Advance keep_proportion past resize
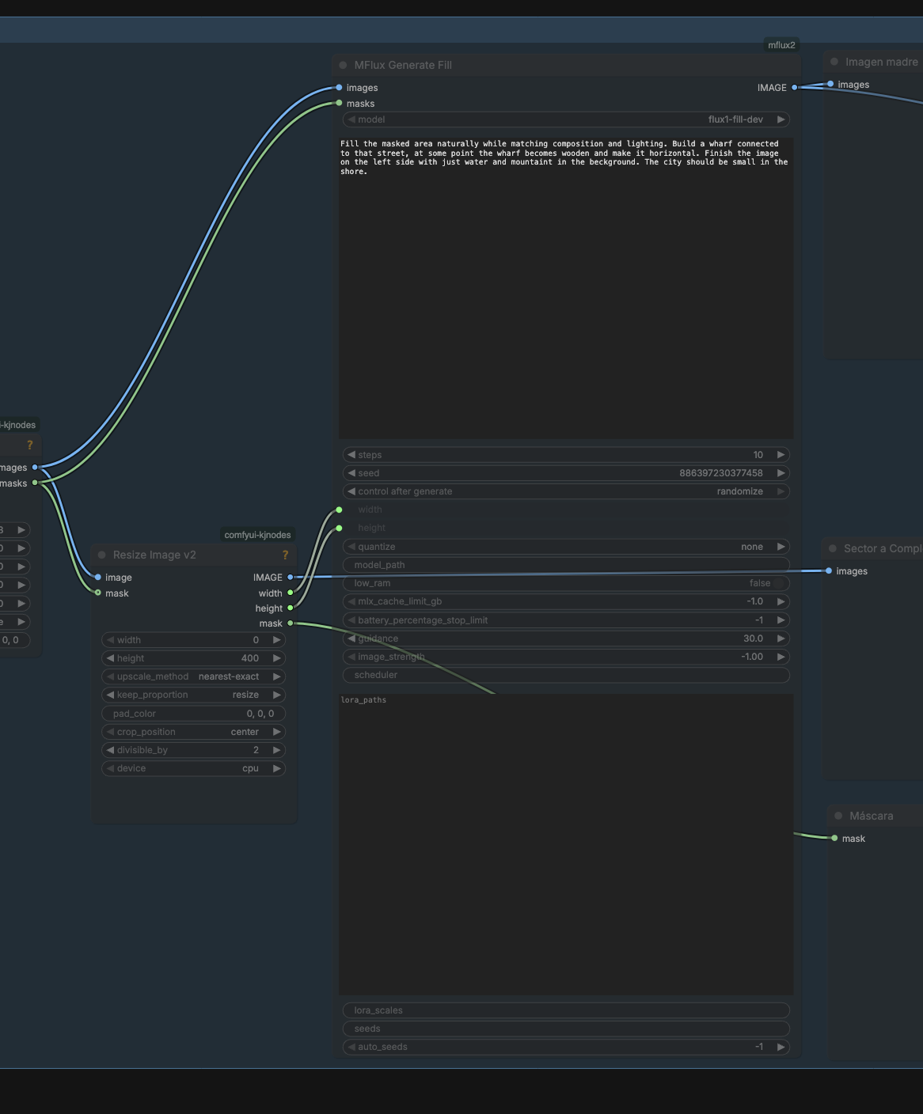This screenshot has height=1114, width=923. point(276,695)
